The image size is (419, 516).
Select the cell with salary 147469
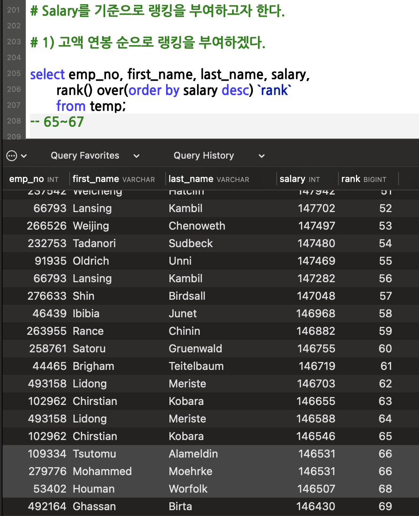[316, 261]
